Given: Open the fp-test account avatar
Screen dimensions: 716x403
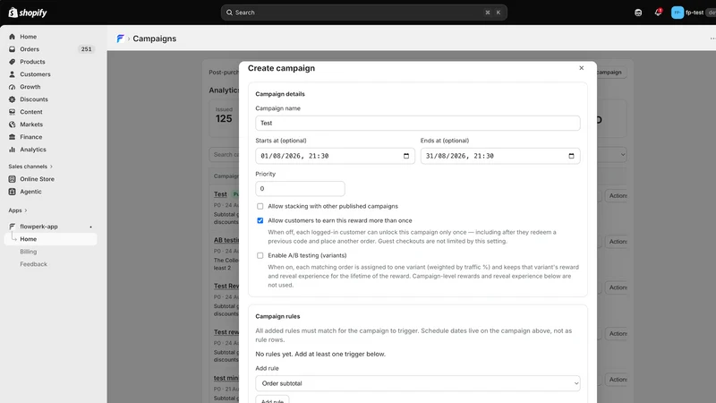Looking at the screenshot, I should pos(678,13).
